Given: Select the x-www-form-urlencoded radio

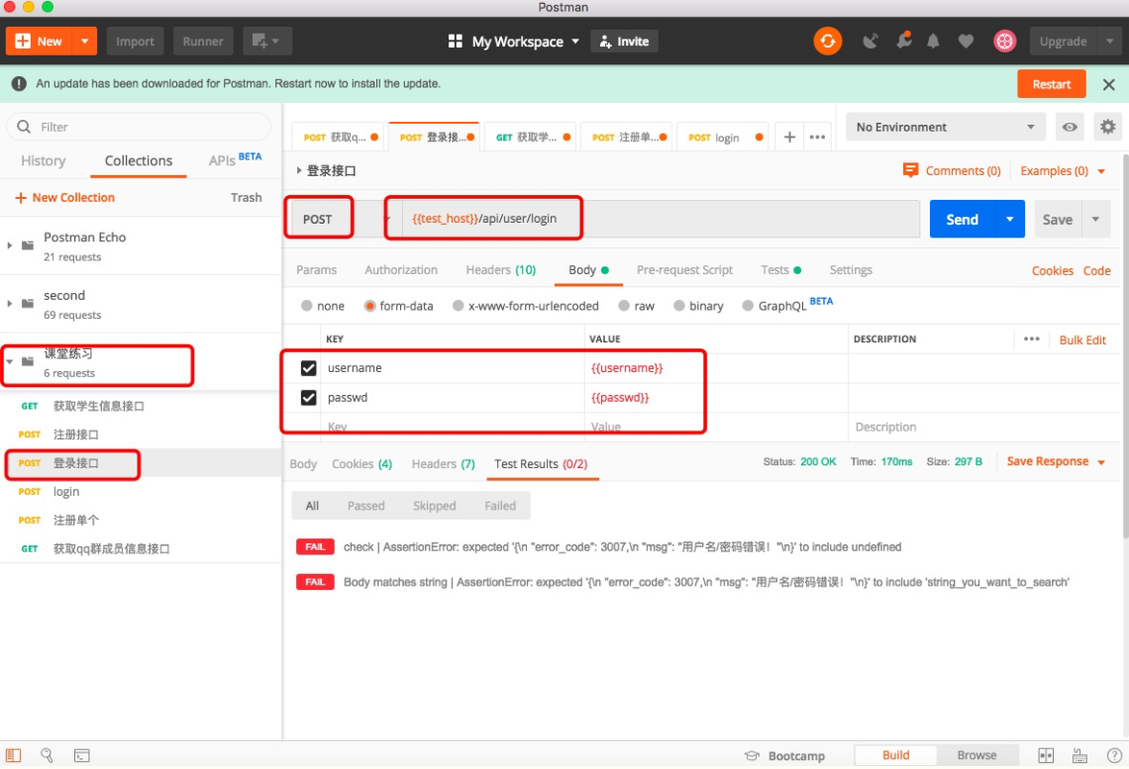Looking at the screenshot, I should pos(458,306).
